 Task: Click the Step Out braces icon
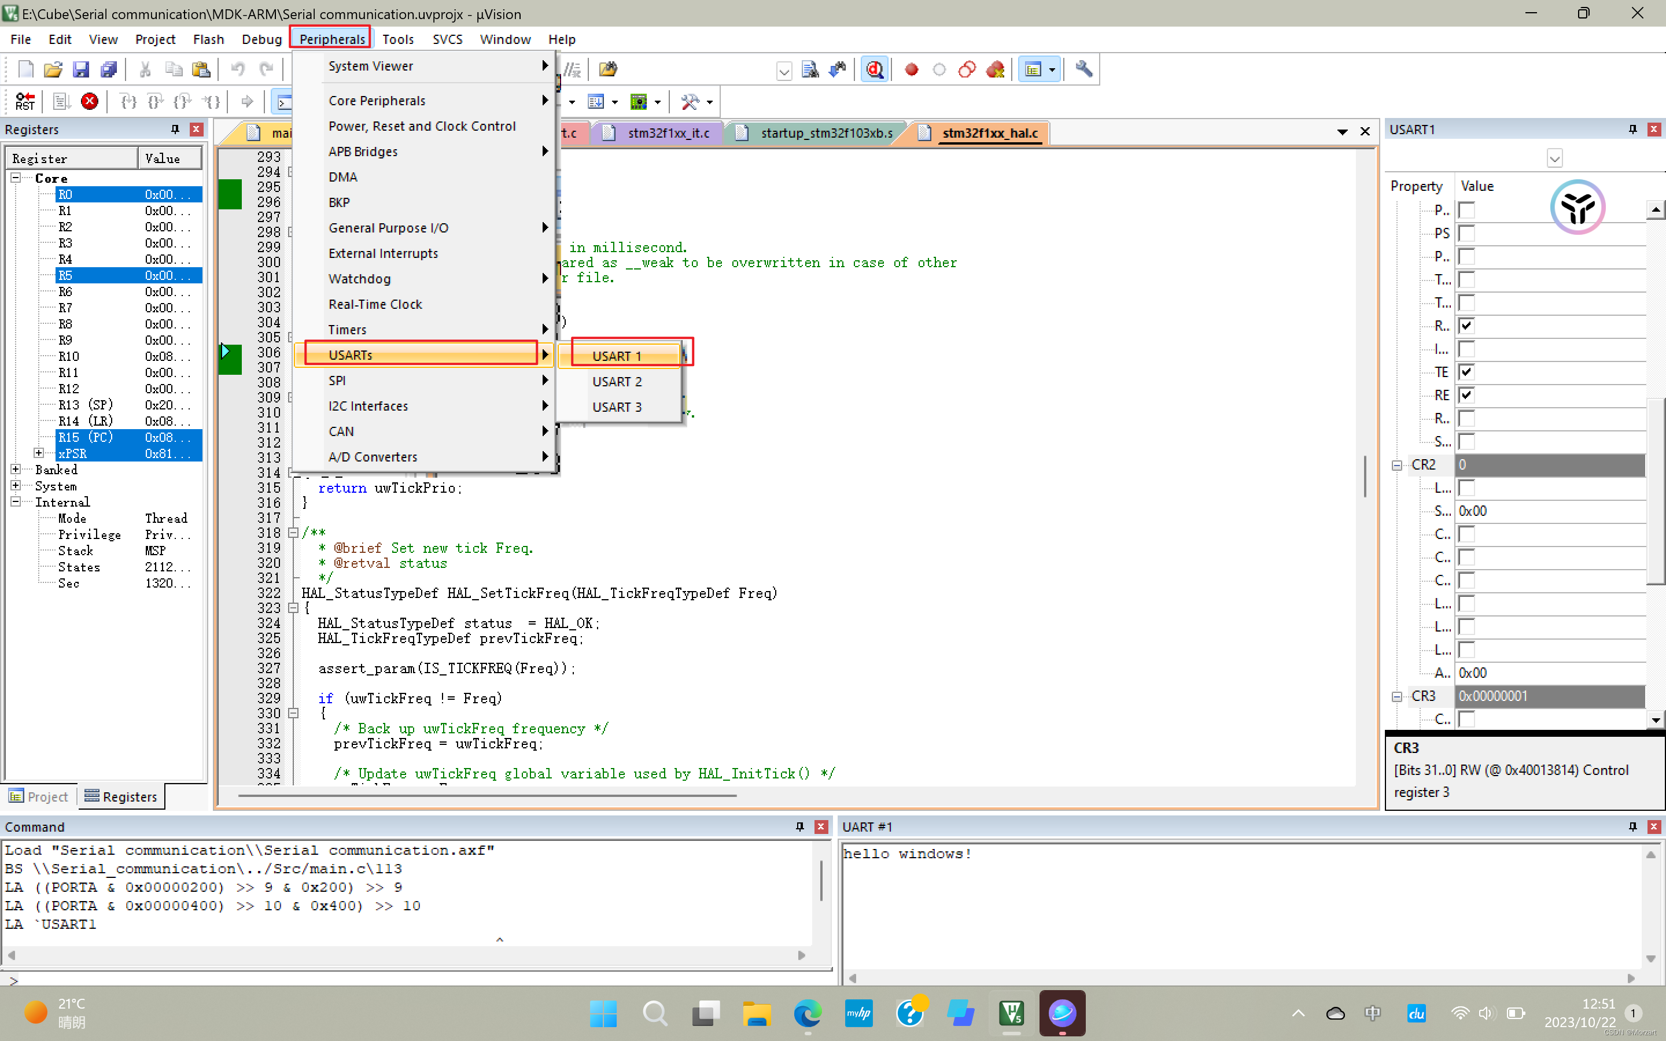[182, 102]
